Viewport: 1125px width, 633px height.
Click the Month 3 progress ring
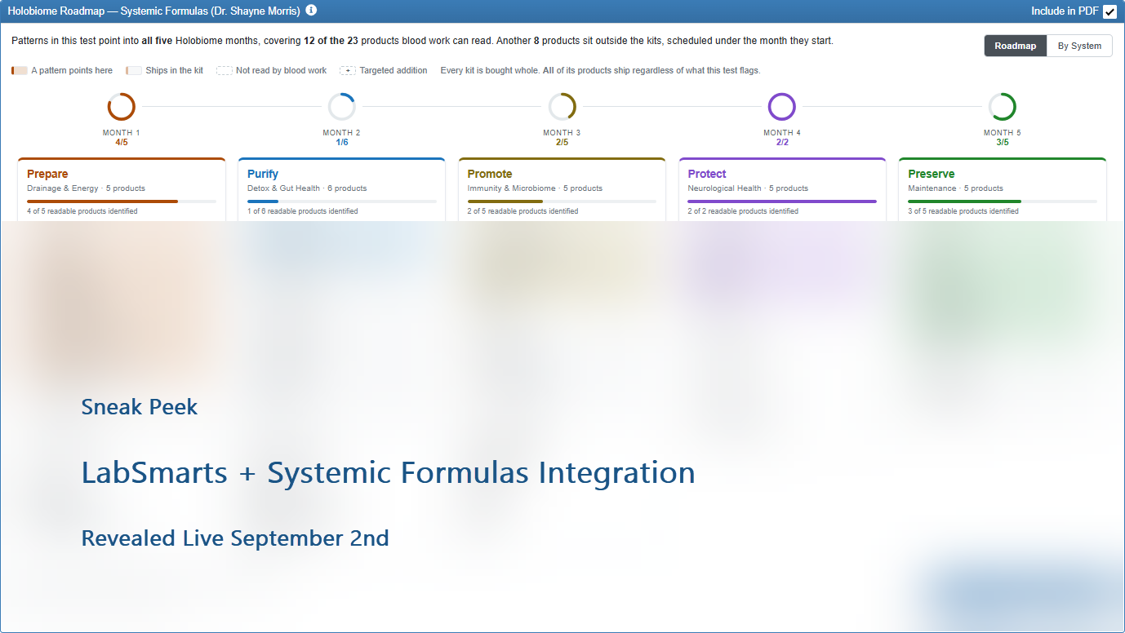coord(562,107)
